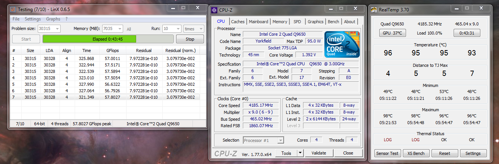The height and width of the screenshot is (164, 499).
Task: Click the Close button in CPU-Z
Action: [x=348, y=153]
